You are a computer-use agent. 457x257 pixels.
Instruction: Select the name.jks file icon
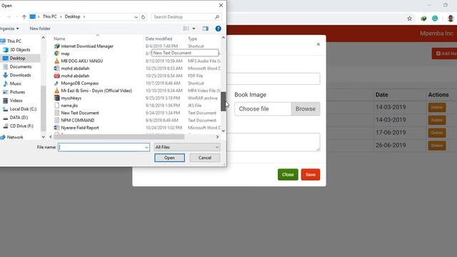57,106
